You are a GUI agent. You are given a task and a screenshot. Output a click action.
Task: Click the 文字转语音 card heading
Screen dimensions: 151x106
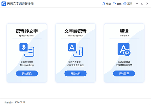pyautogui.click(x=75, y=31)
